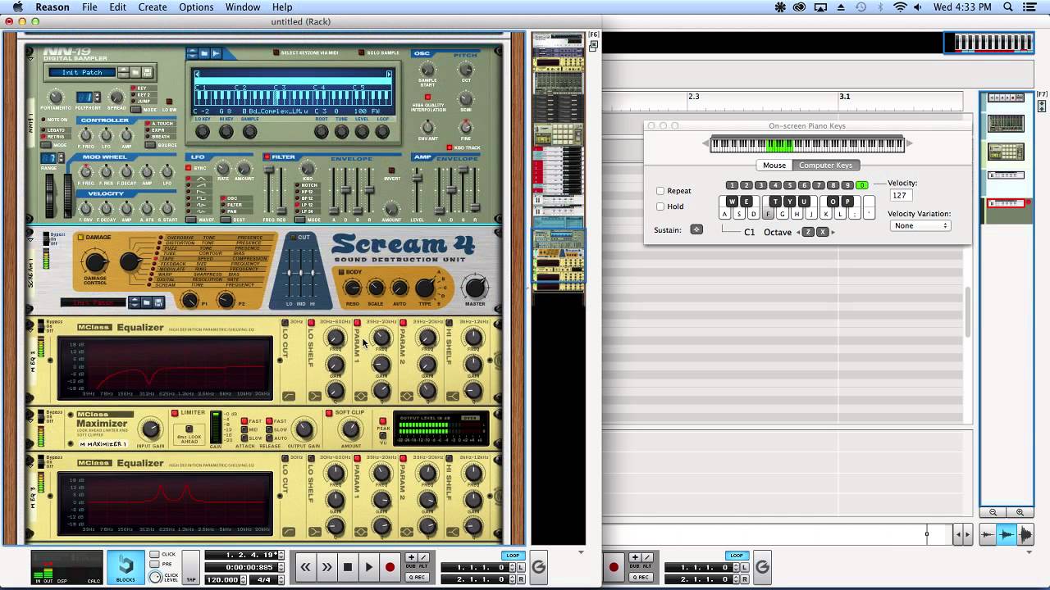Image resolution: width=1050 pixels, height=590 pixels.
Task: Click the NN-19 save patch floppy icon
Action: pos(148,72)
